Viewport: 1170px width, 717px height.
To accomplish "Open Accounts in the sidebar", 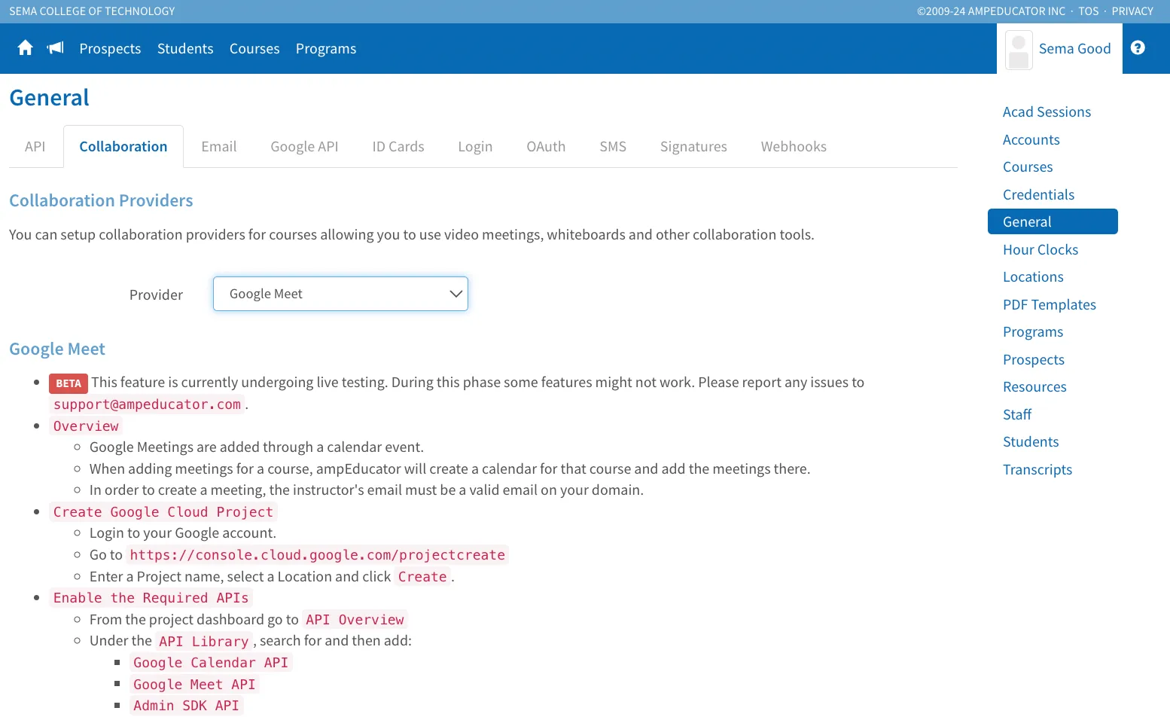I will pos(1031,139).
